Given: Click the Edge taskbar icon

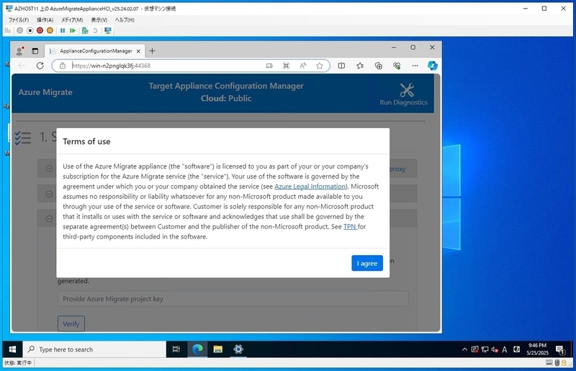Looking at the screenshot, I should point(197,349).
